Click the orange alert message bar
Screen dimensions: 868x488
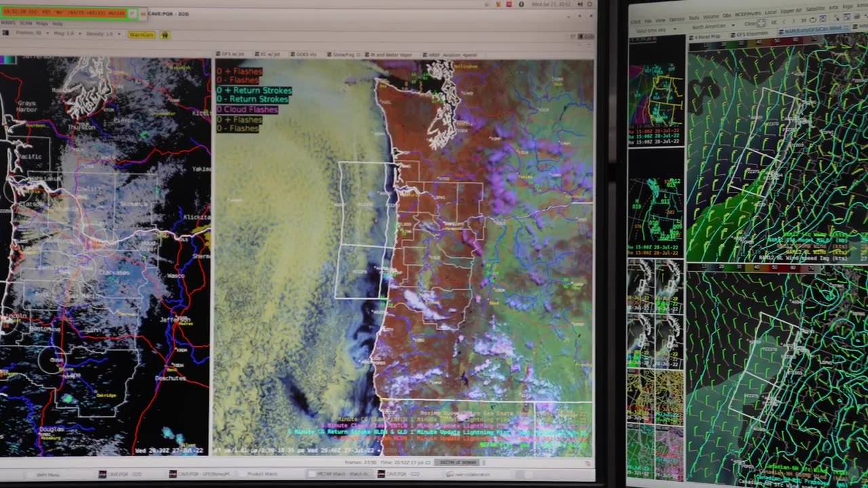(64, 14)
